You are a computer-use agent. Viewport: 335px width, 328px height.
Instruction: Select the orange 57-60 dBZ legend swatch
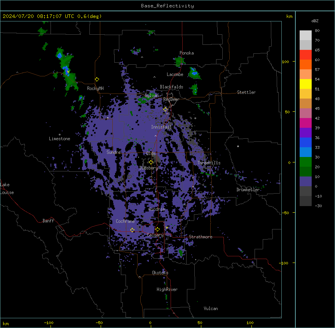click(x=305, y=64)
